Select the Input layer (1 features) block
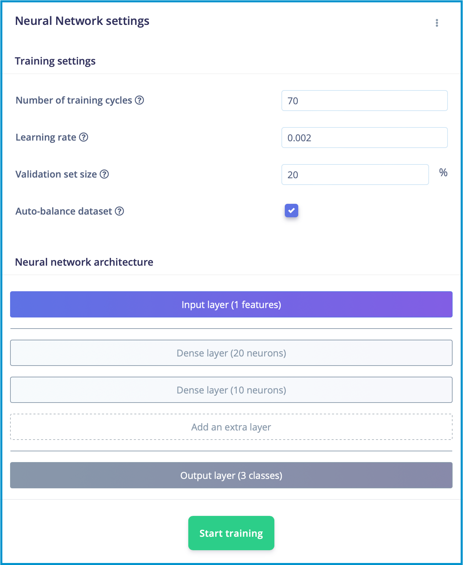Screen dimensions: 463x565 click(231, 304)
